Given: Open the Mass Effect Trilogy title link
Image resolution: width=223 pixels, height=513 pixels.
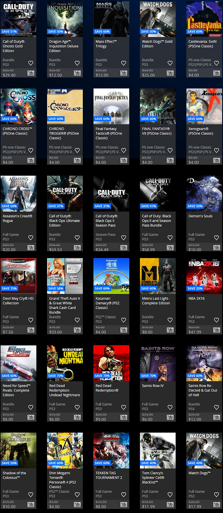Looking at the screenshot, I should [106, 44].
